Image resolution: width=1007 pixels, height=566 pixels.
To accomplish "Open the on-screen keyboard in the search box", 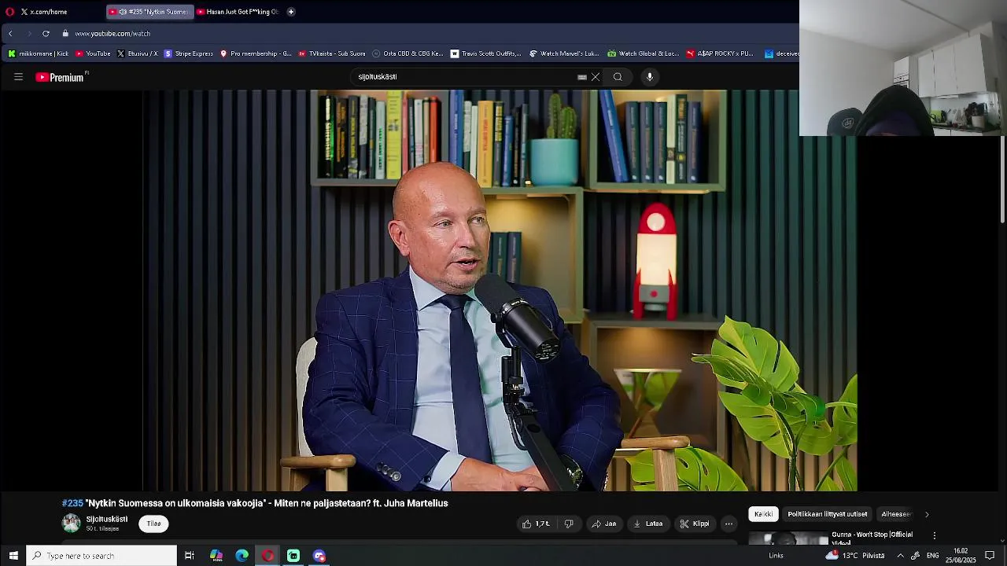I will [582, 77].
